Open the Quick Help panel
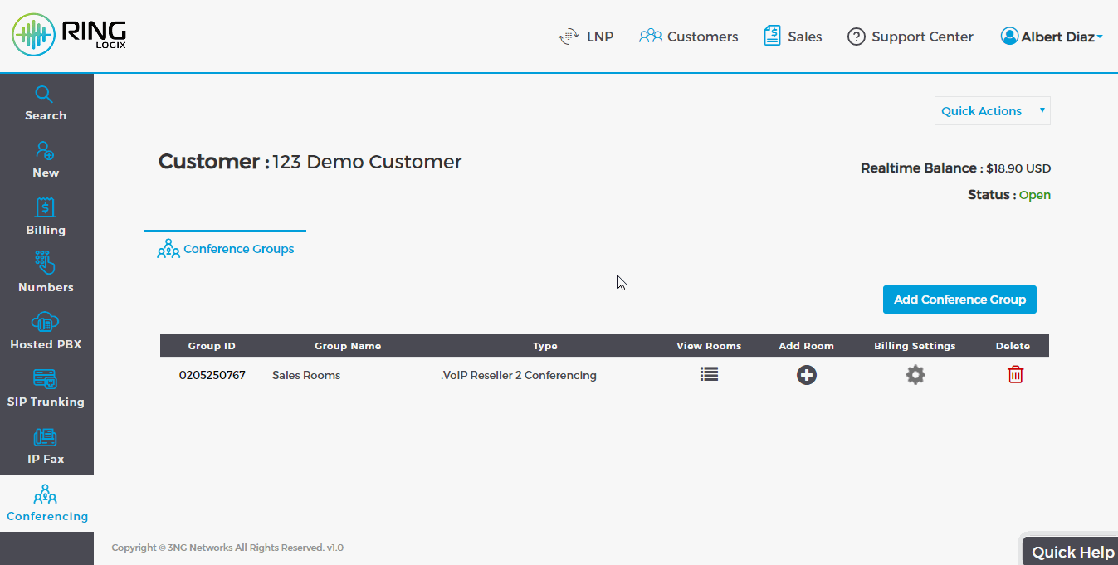Viewport: 1118px width, 565px height. tap(1072, 552)
